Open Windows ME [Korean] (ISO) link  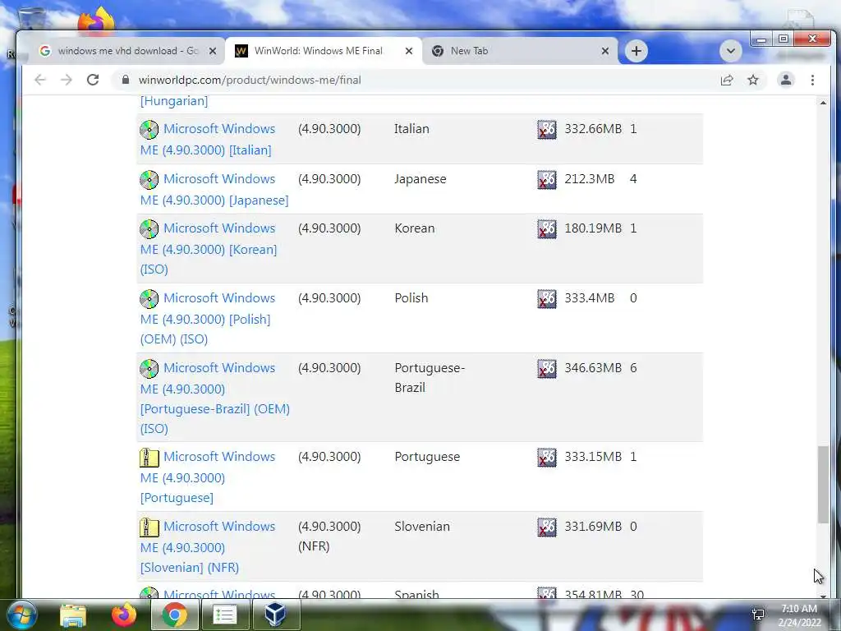(x=209, y=248)
